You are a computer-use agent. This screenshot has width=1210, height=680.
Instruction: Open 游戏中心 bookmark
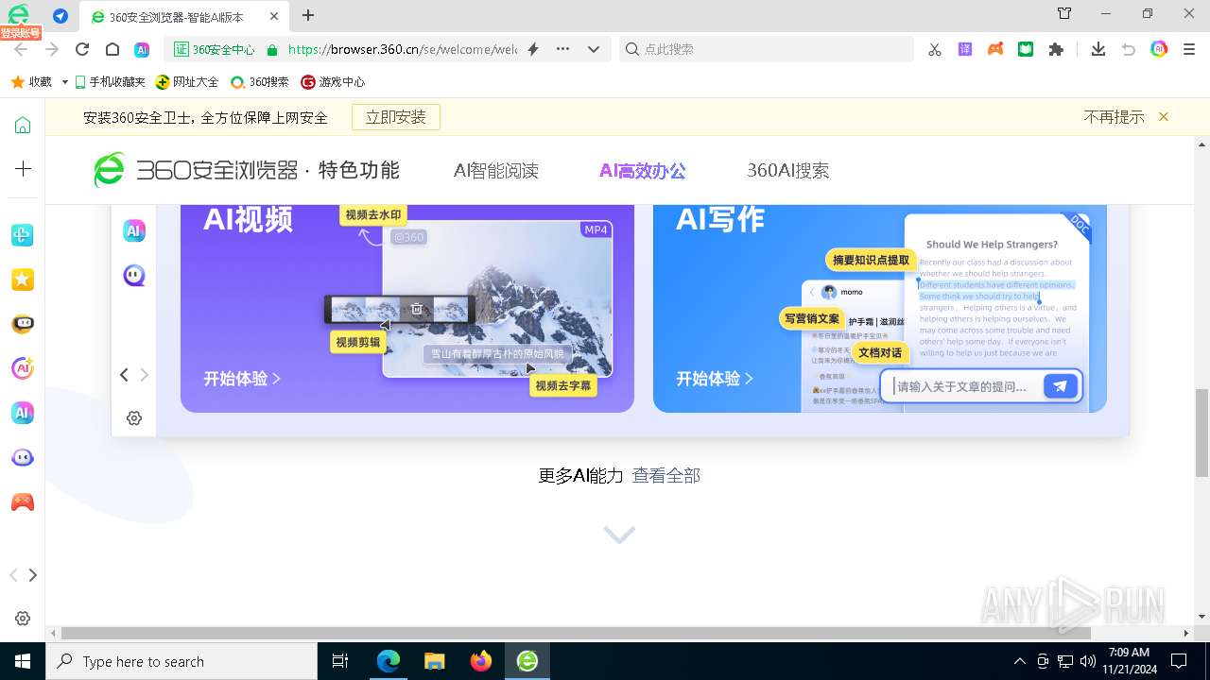pyautogui.click(x=333, y=82)
